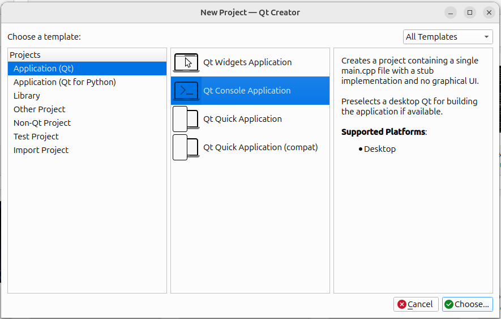Screen dimensions: 501x319
Task: Minimize the New Project dialog
Action: point(451,12)
